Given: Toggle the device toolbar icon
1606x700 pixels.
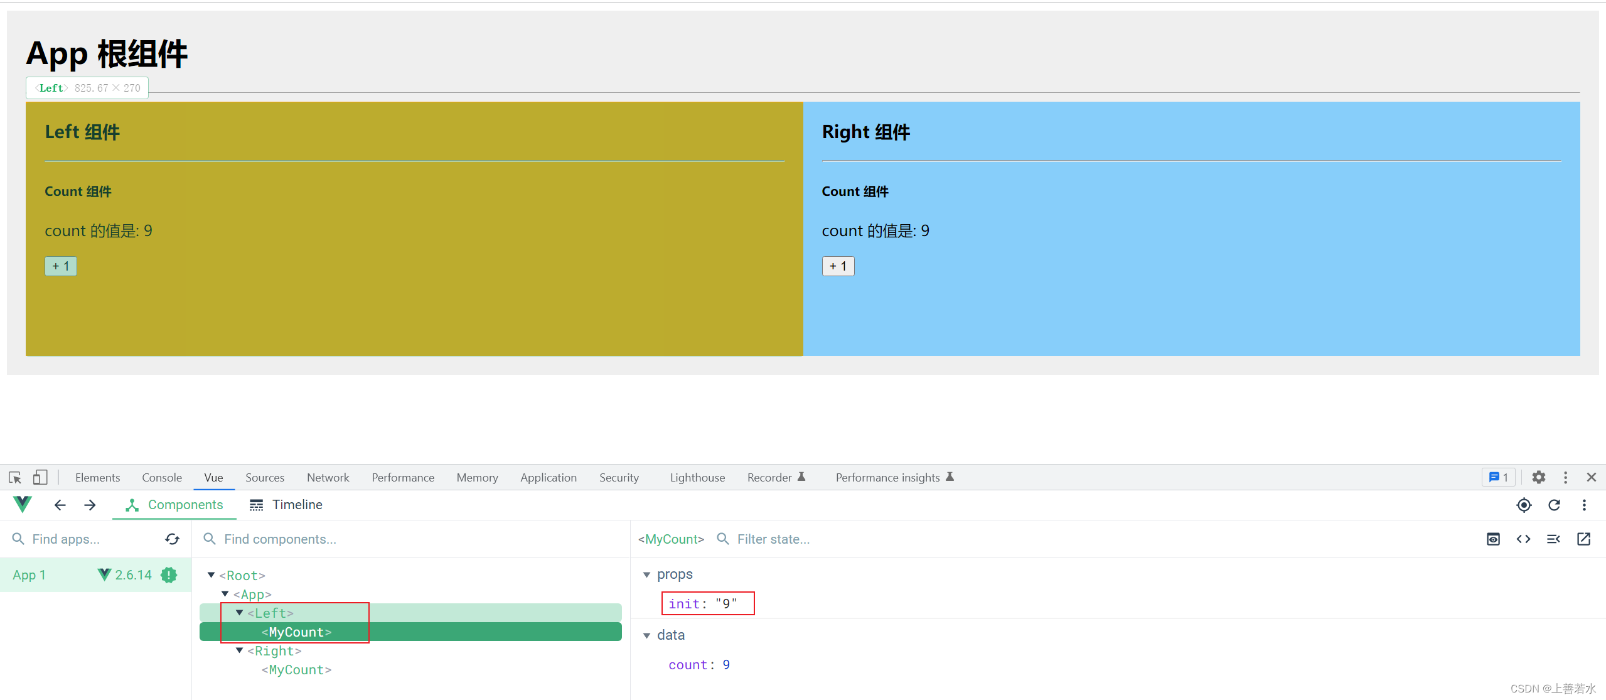Looking at the screenshot, I should (40, 478).
